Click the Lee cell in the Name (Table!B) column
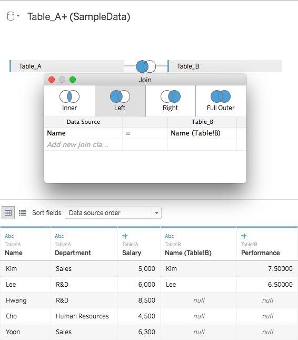The image size is (298, 340). coord(198,285)
